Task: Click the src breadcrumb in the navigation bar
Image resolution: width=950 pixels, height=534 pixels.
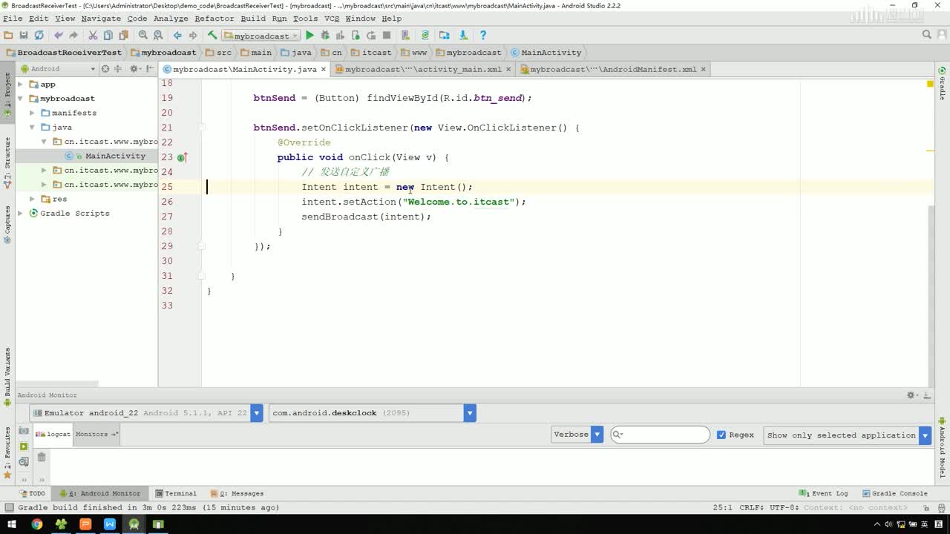Action: point(218,53)
